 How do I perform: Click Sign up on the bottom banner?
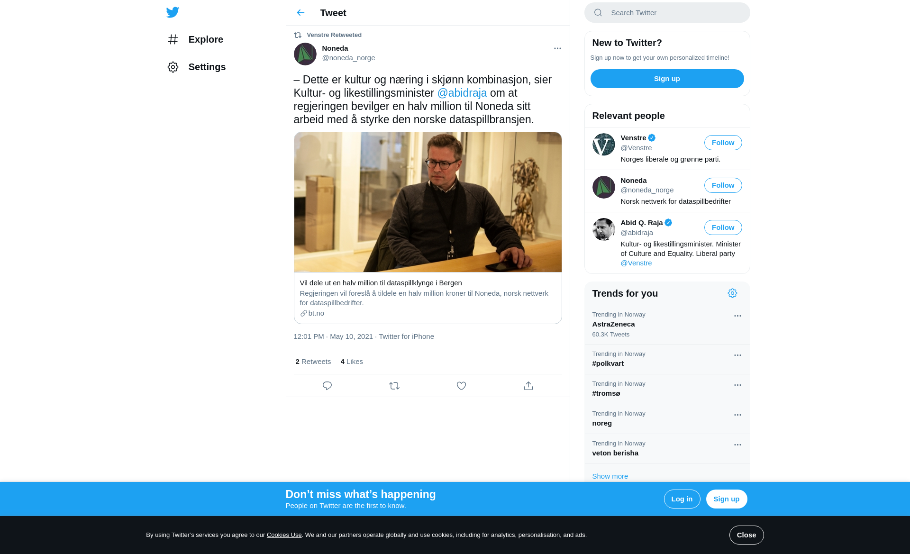[727, 499]
